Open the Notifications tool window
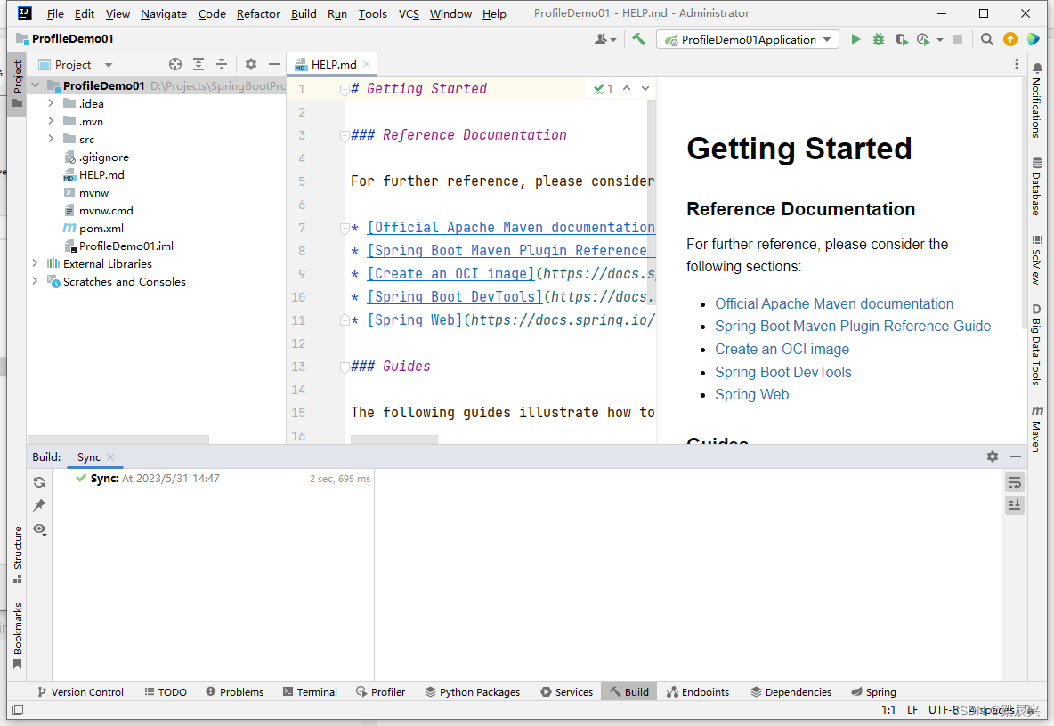This screenshot has height=726, width=1054. coord(1037,101)
